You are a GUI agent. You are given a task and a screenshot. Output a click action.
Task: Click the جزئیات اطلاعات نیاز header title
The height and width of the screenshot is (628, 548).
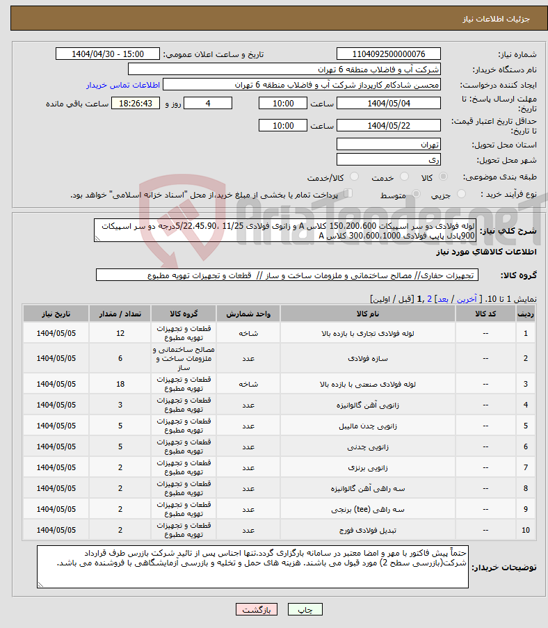(x=496, y=19)
